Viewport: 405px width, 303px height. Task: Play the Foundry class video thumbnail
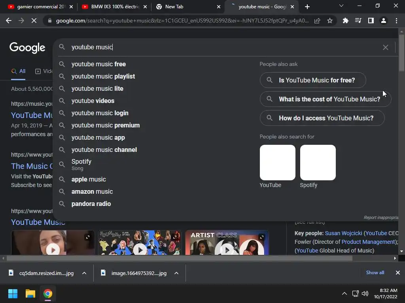point(140,250)
